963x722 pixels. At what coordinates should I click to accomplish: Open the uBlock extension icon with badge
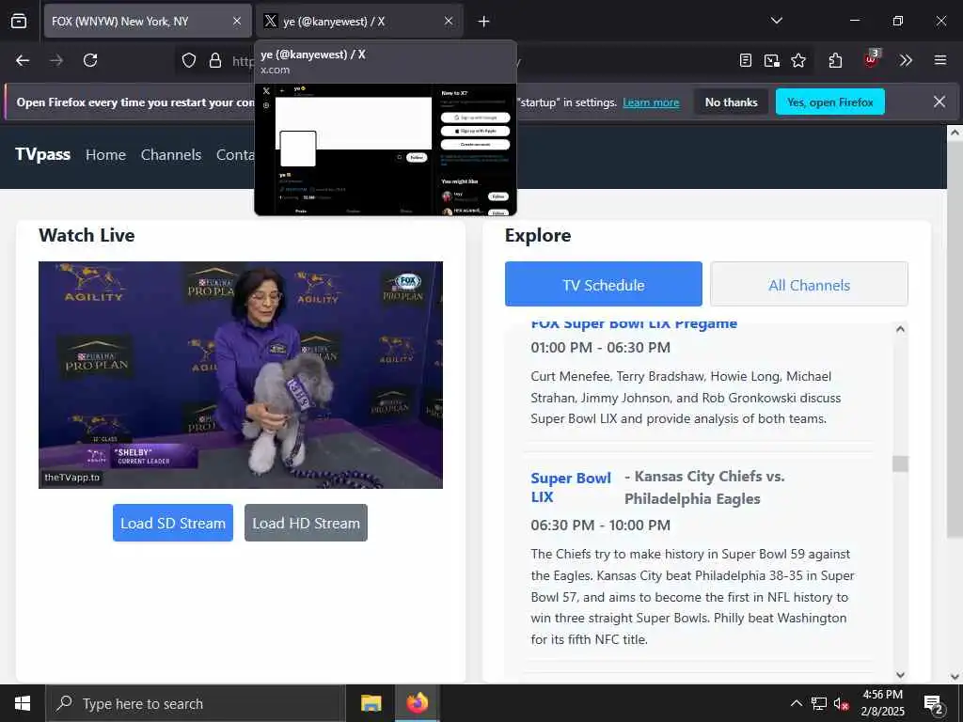tap(871, 59)
